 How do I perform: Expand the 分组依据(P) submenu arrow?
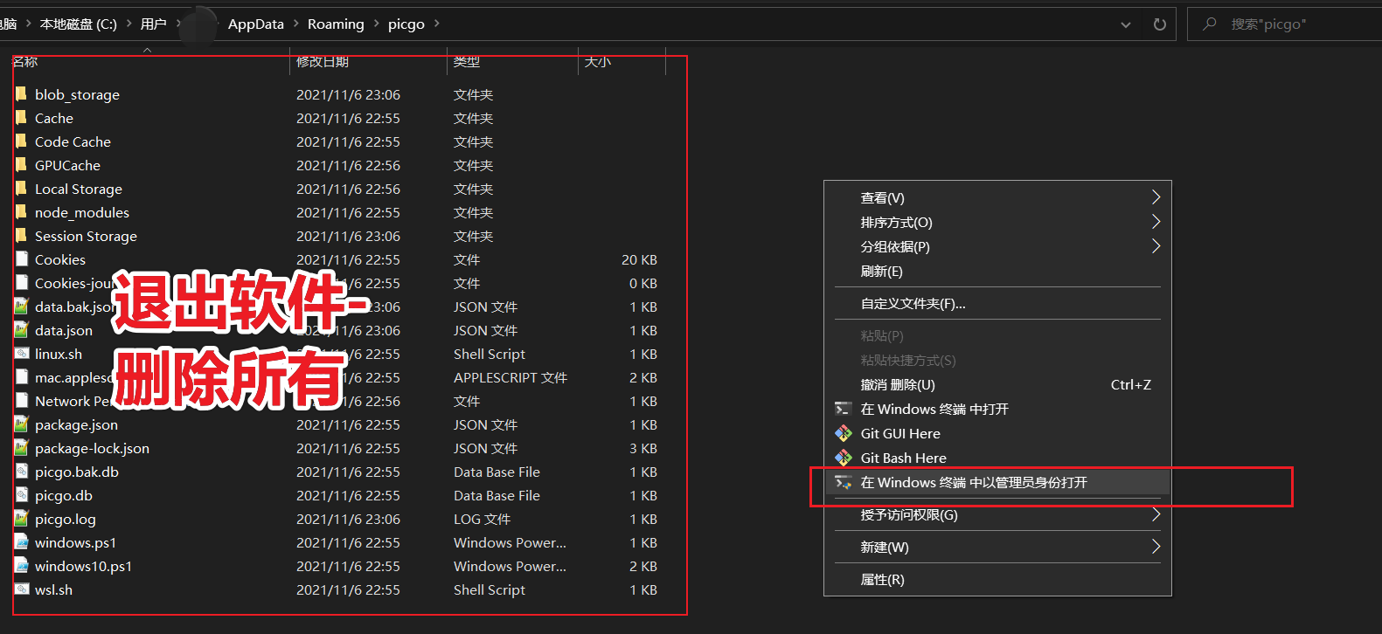(1156, 246)
